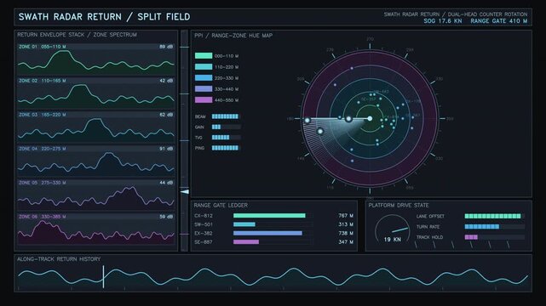Click the SE-887 label in the ledger
This screenshot has width=546, height=306.
point(204,241)
